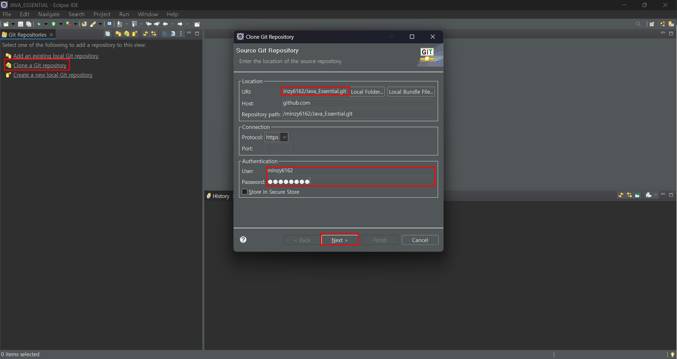
Task: Toggle Link with Editor in History view
Action: (629, 195)
